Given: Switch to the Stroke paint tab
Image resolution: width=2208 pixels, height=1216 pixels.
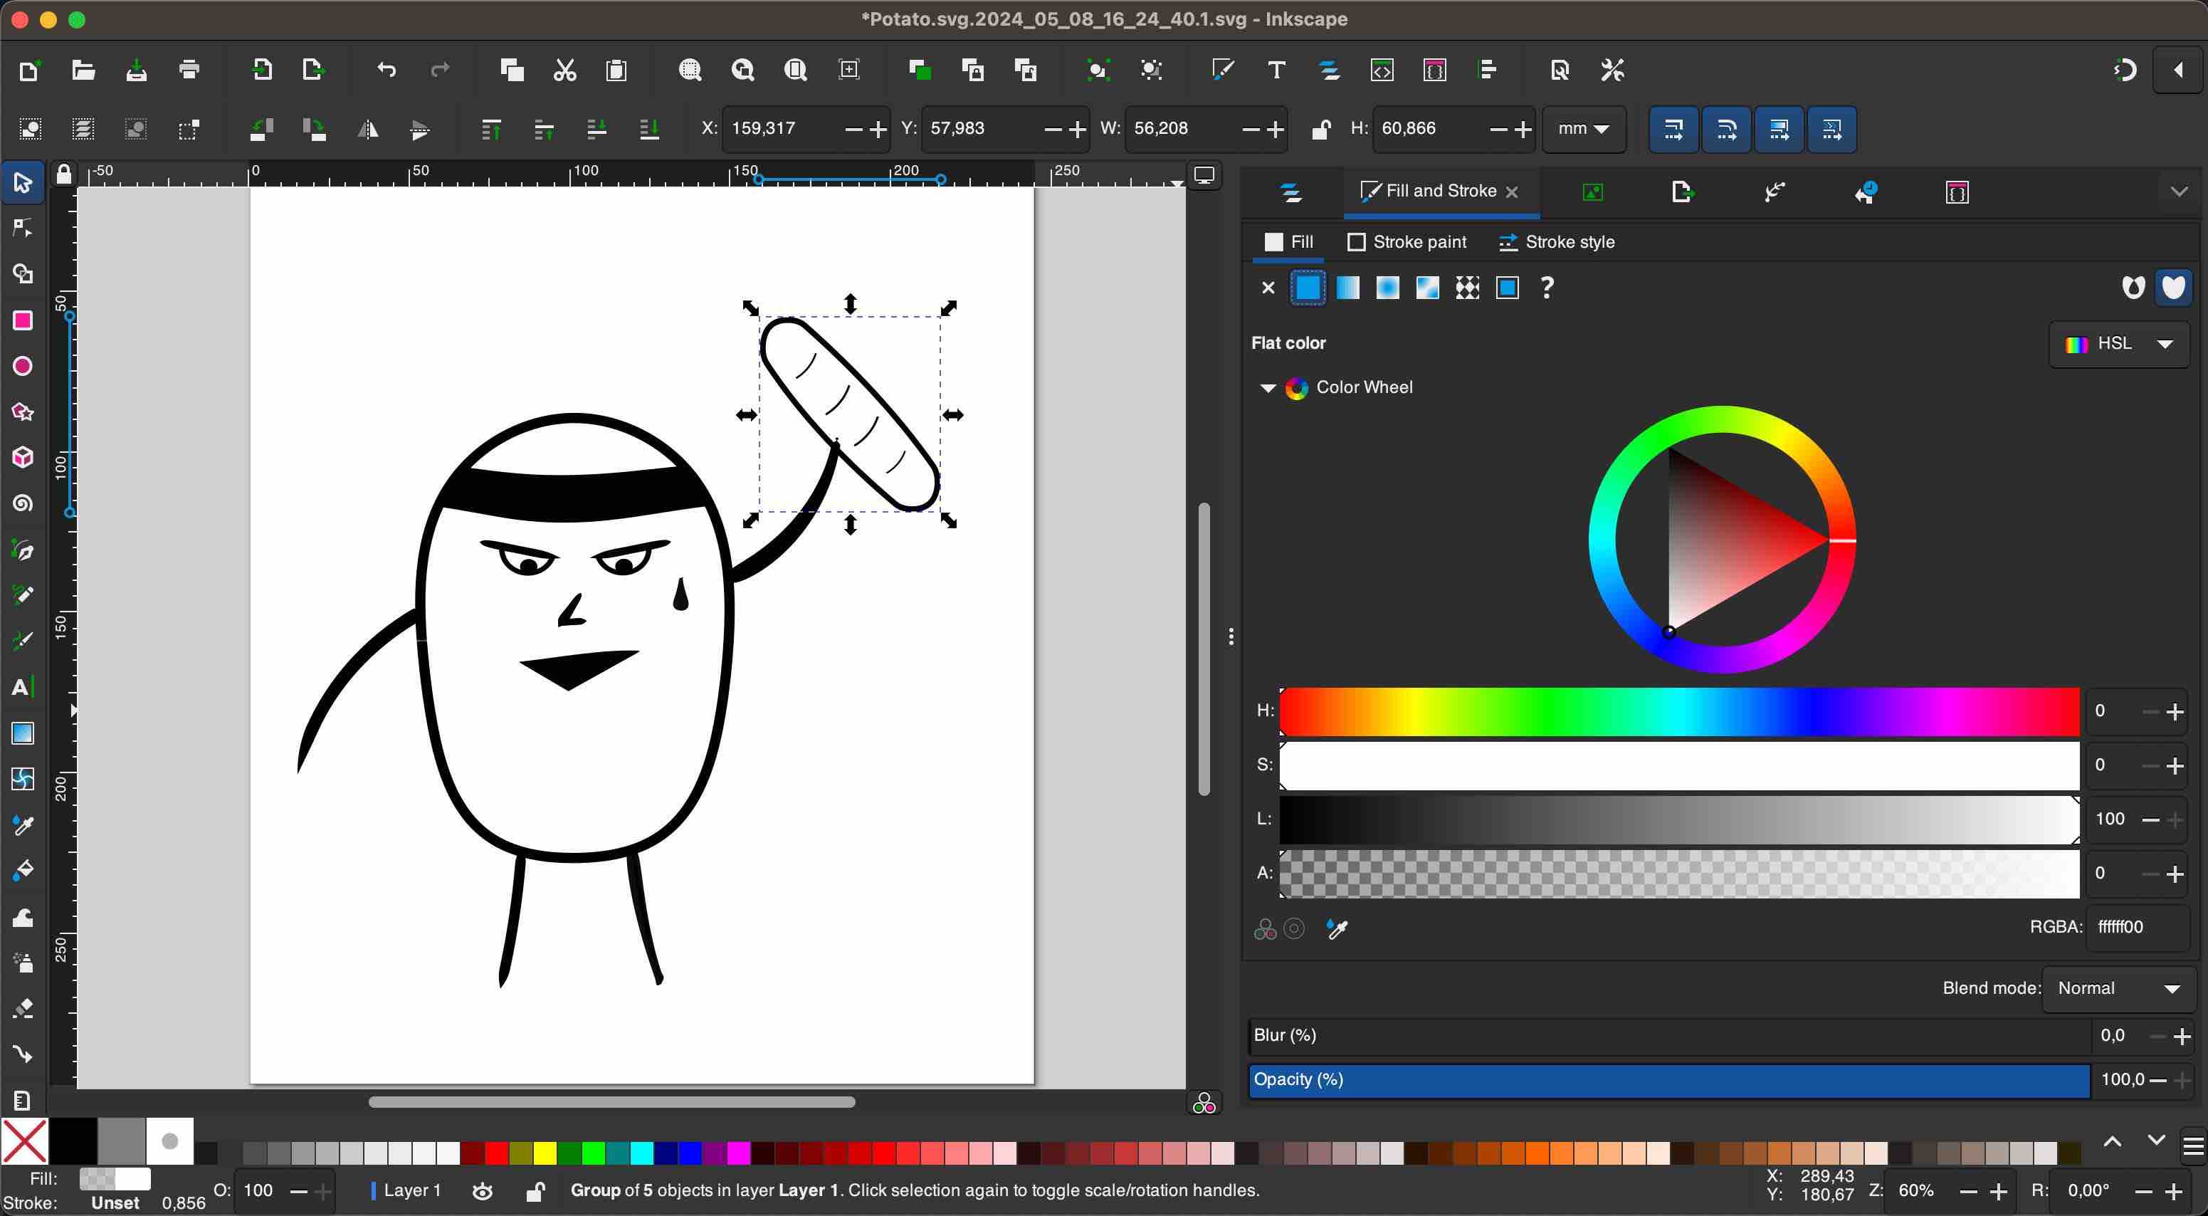Looking at the screenshot, I should [x=1407, y=243].
